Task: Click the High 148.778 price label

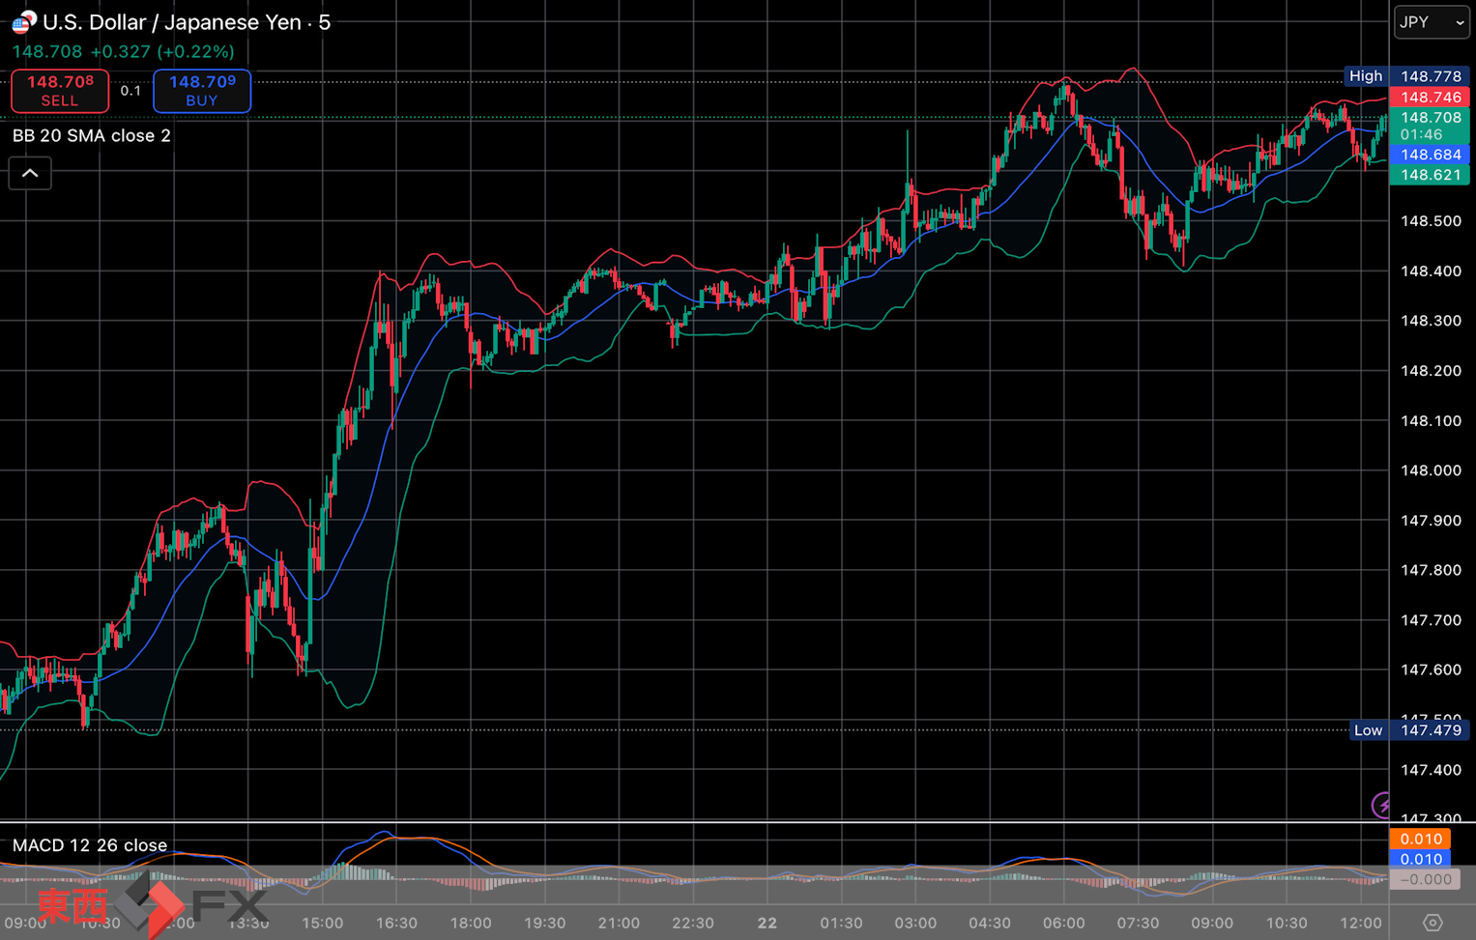Action: point(1406,76)
